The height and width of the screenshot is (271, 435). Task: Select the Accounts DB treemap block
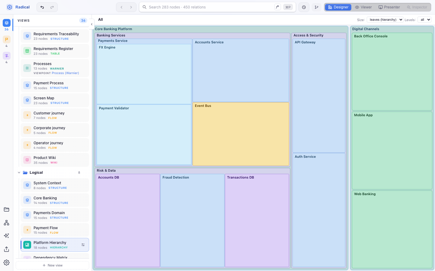(128, 220)
